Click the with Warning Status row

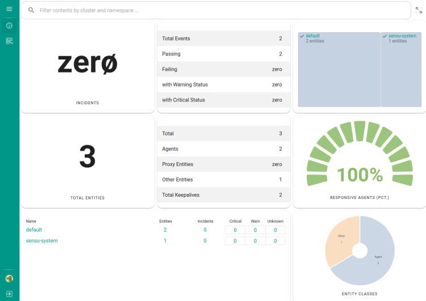point(224,84)
